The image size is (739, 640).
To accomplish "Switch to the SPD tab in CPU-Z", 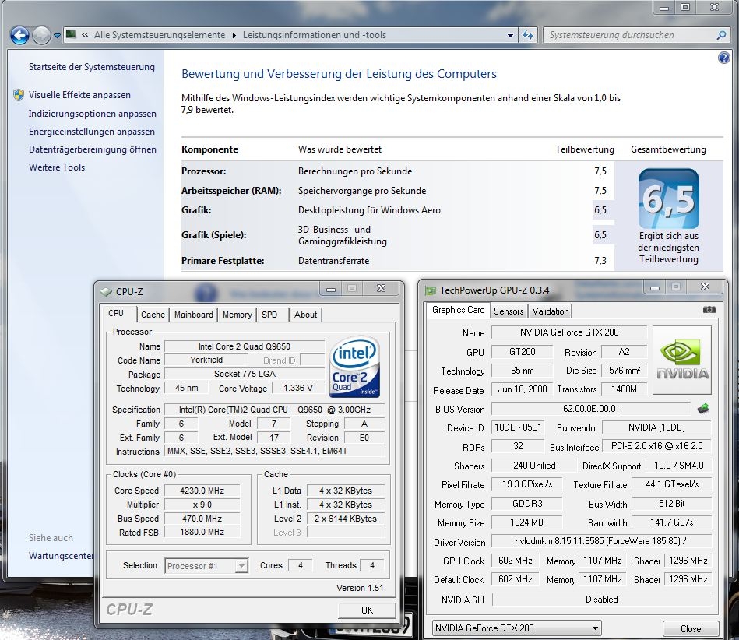I will click(x=269, y=315).
